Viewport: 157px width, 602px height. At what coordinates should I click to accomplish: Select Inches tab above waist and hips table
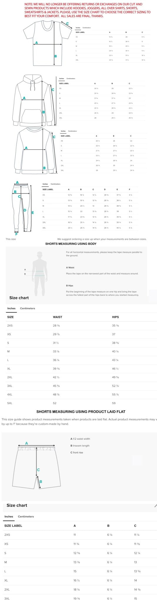11,308
